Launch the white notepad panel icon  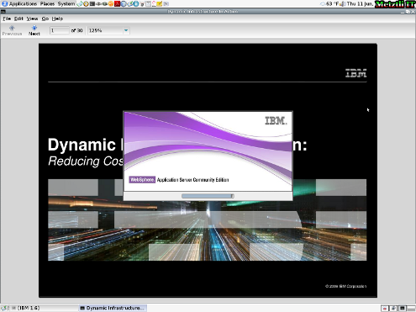tap(148, 3)
